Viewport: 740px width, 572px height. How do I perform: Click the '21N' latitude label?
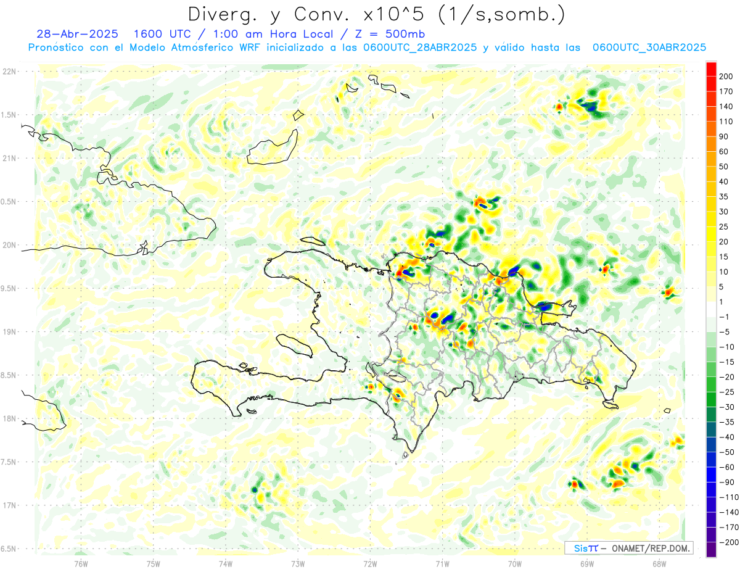click(9, 159)
